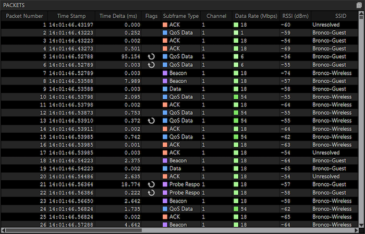The width and height of the screenshot is (365, 234).
Task: Click the copy icon in the Packets header
Action: (x=359, y=5)
